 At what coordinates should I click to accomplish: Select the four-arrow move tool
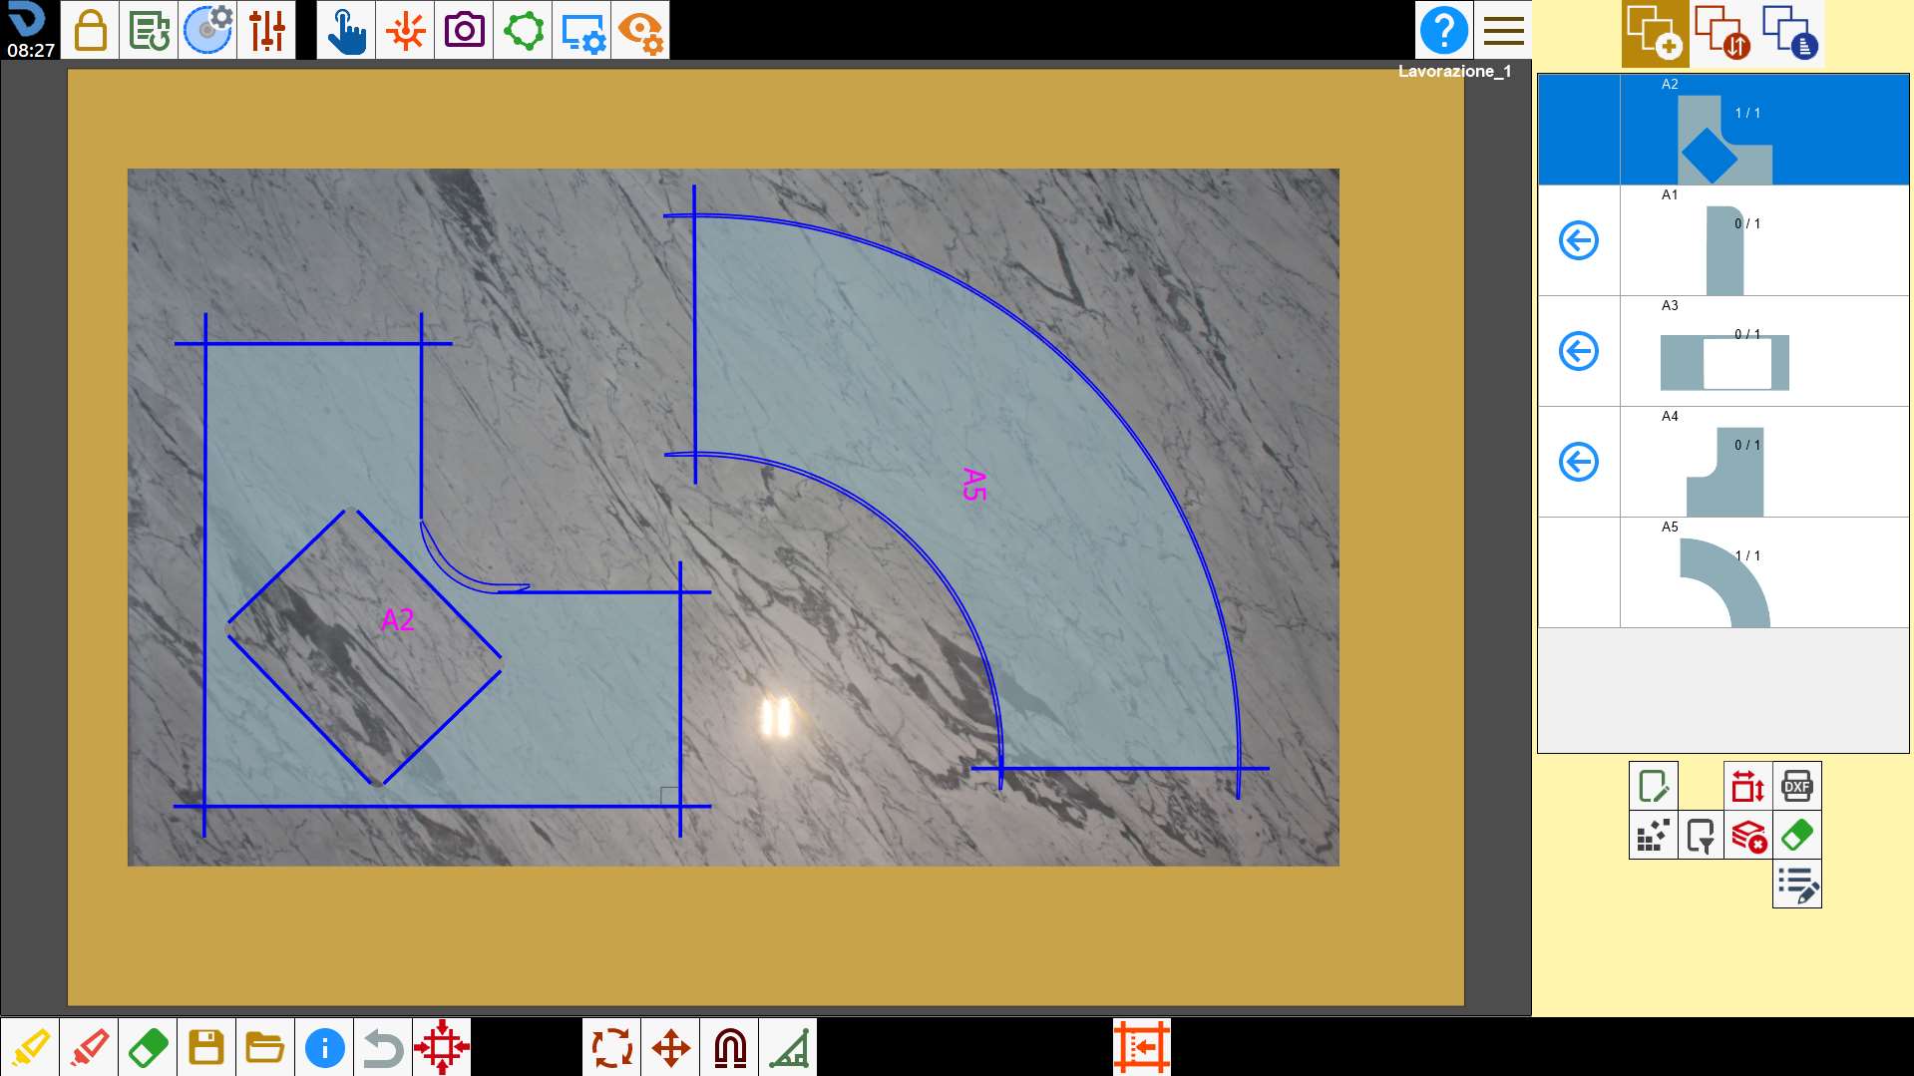[x=670, y=1047]
